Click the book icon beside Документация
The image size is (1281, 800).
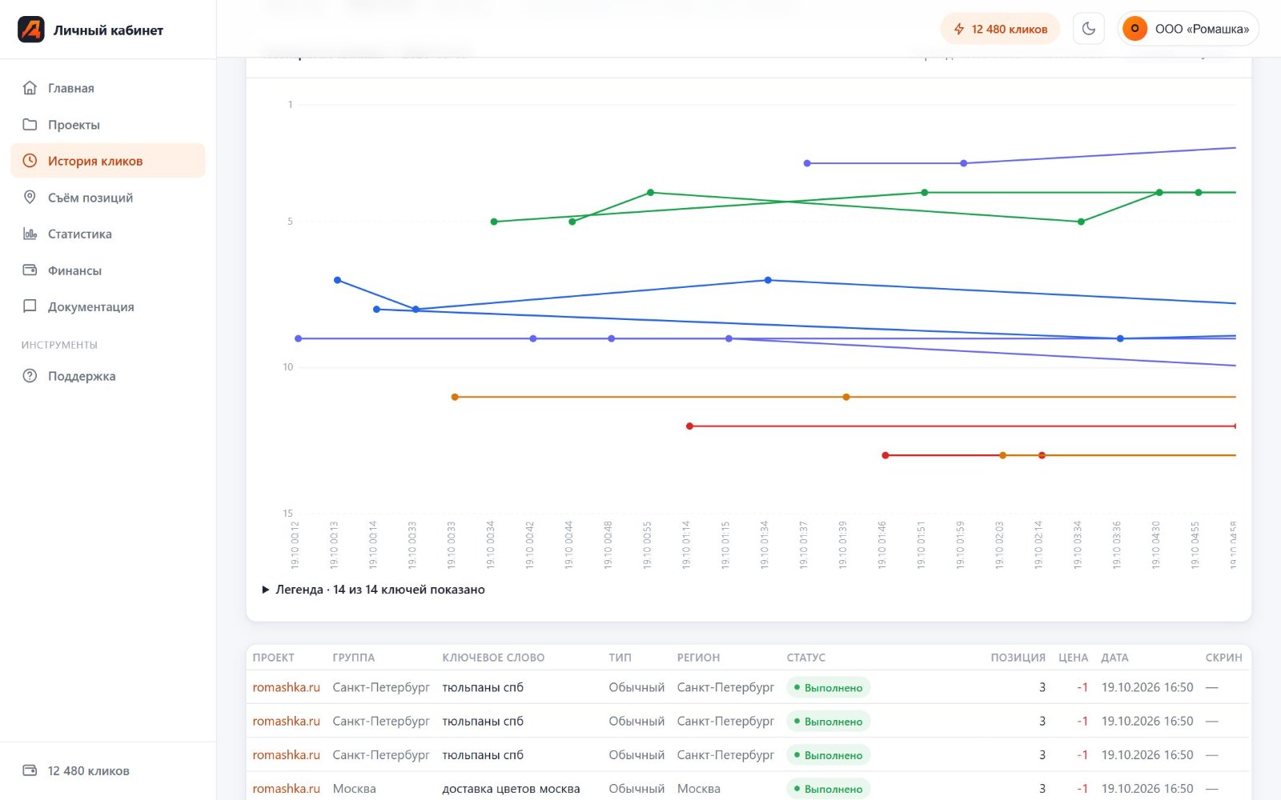click(30, 306)
